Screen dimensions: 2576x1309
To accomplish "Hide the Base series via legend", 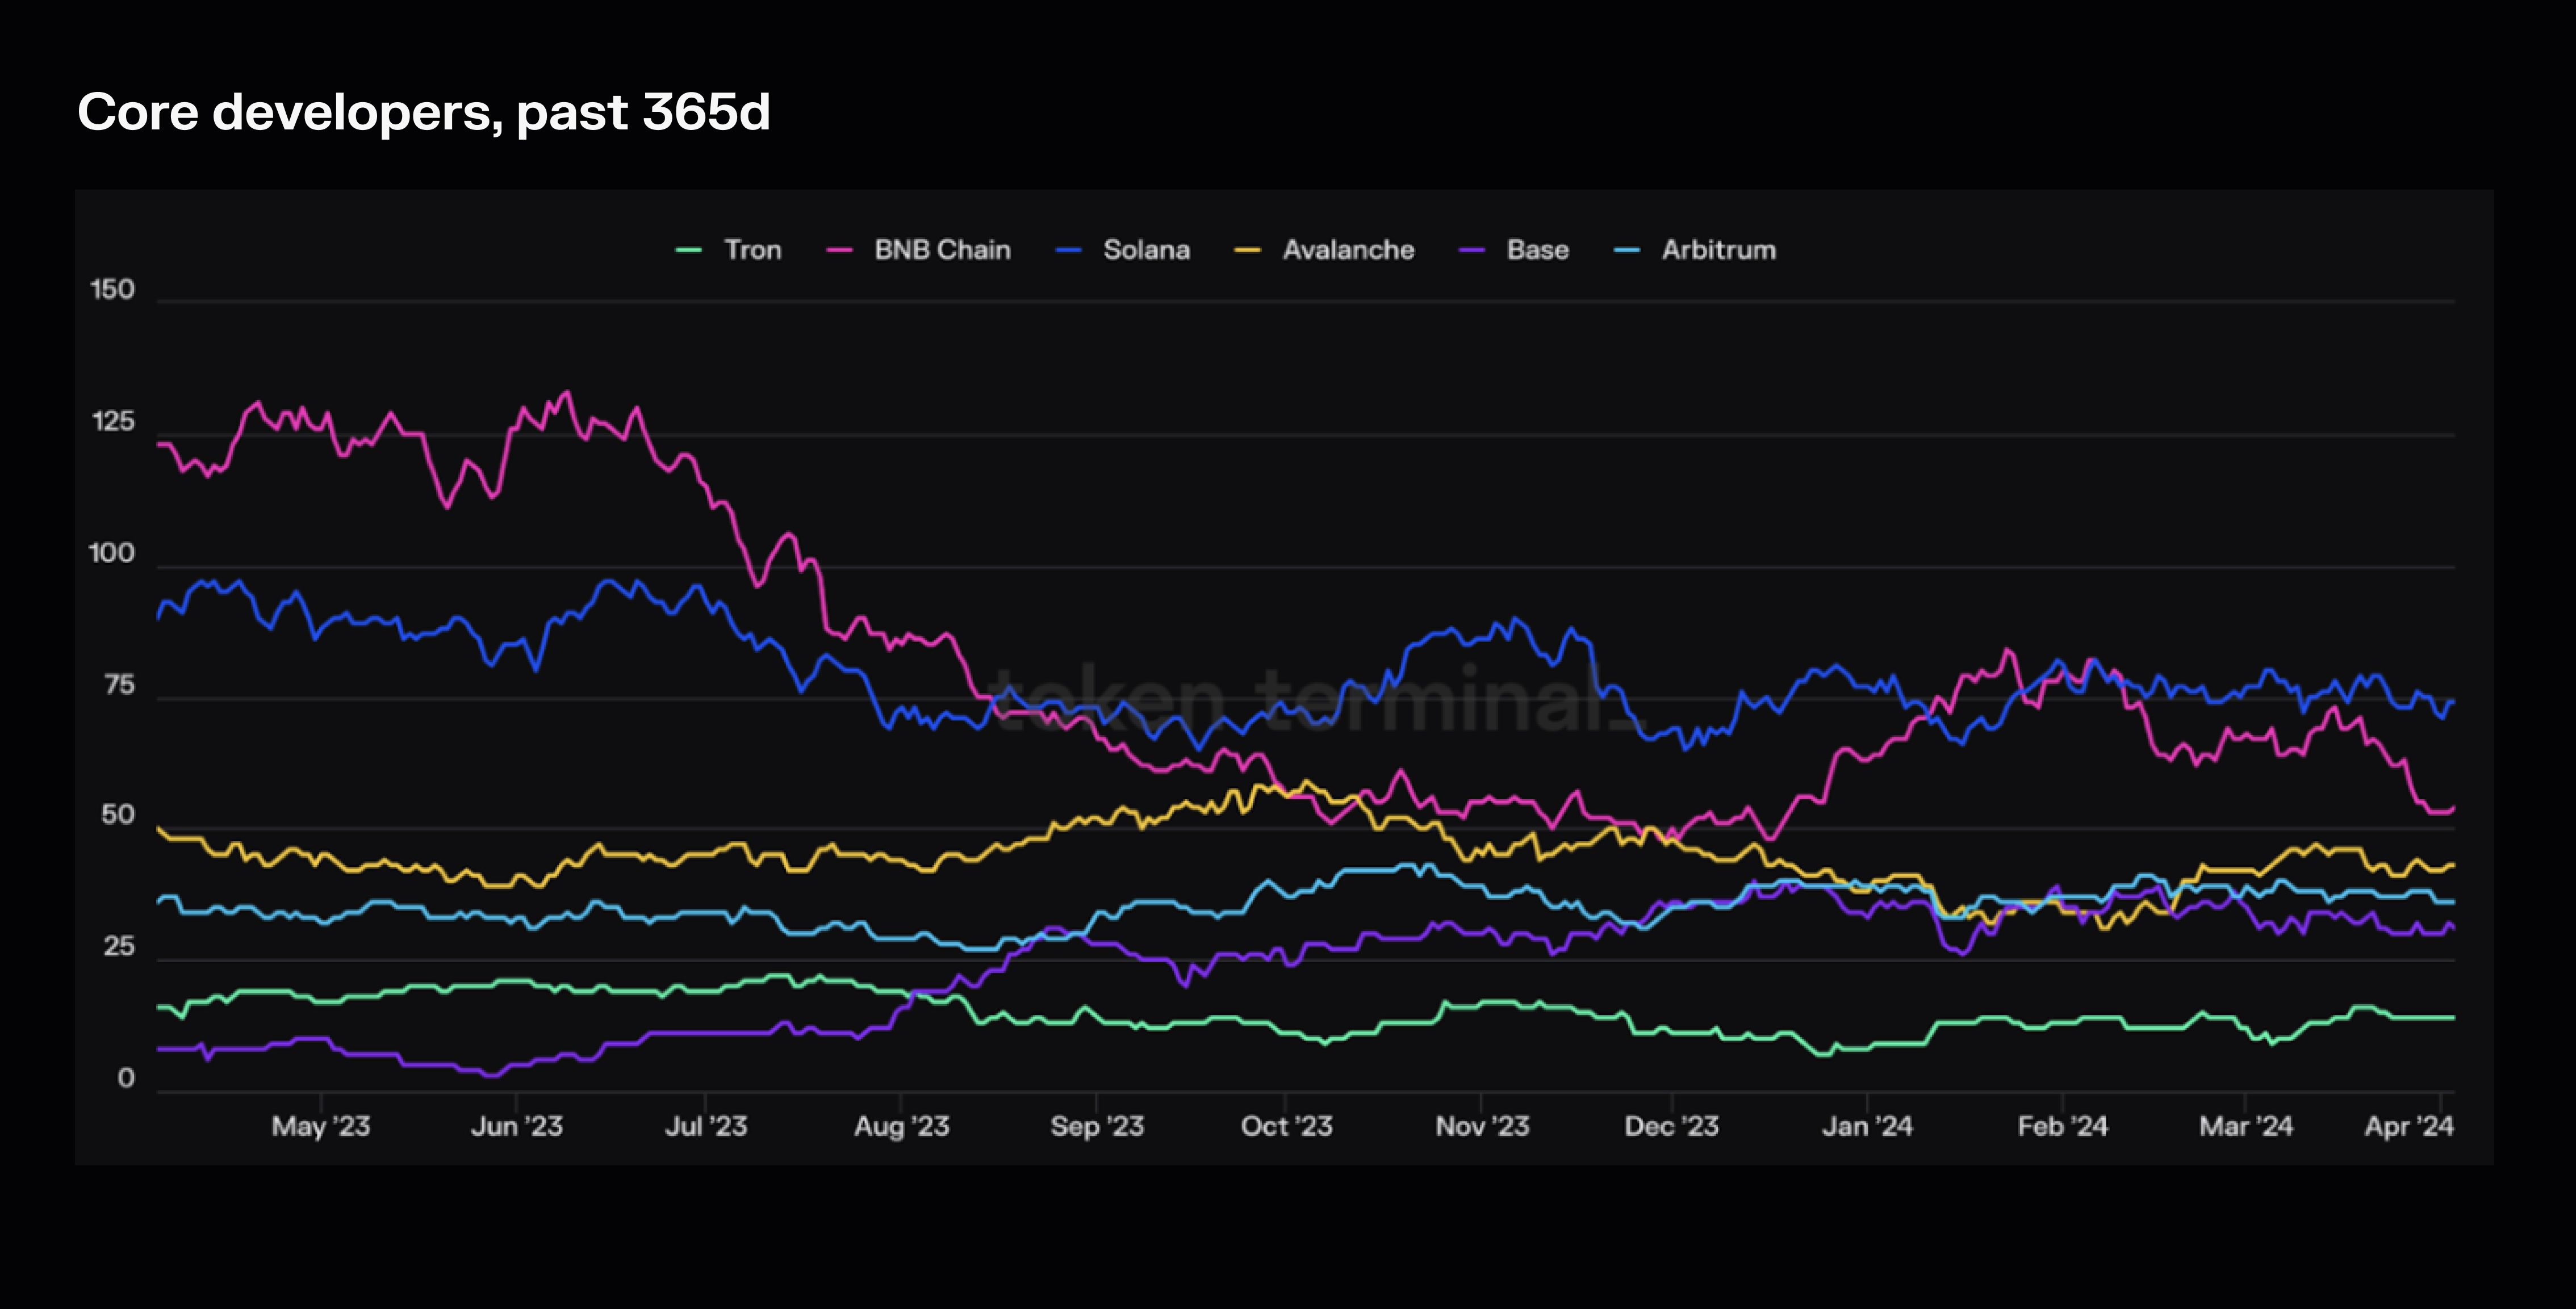I will (1537, 250).
